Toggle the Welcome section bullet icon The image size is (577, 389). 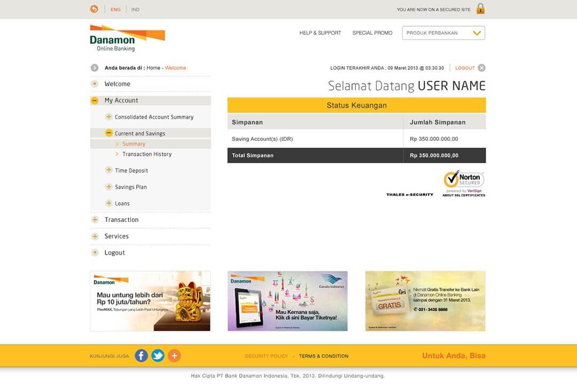pos(94,84)
